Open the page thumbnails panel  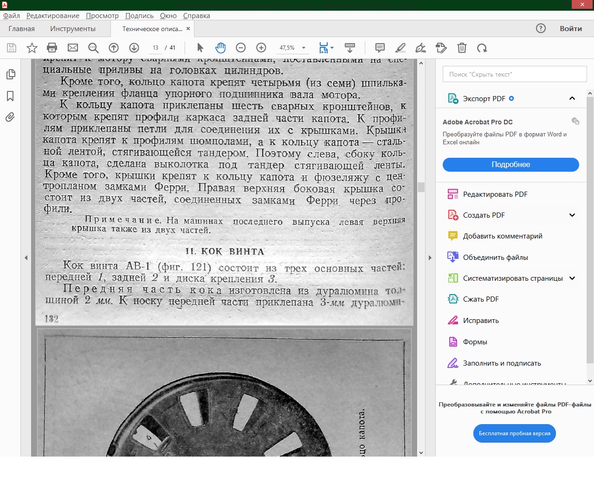(x=10, y=74)
